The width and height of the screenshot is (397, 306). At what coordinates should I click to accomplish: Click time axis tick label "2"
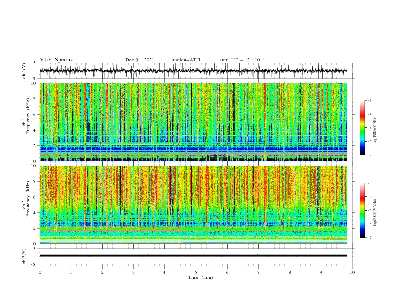pyautogui.click(x=102, y=272)
